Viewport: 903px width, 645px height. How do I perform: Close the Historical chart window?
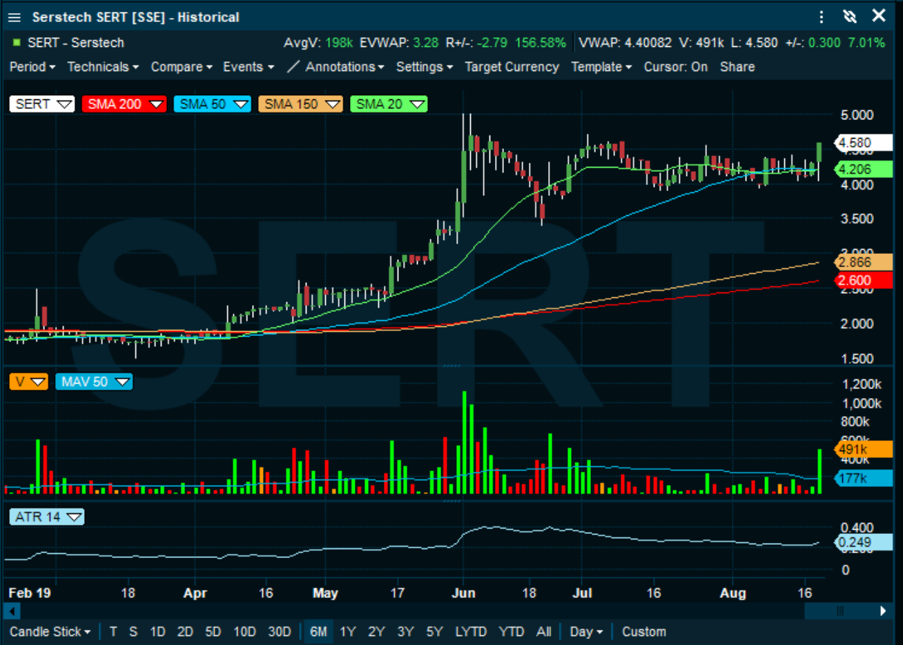pos(879,16)
